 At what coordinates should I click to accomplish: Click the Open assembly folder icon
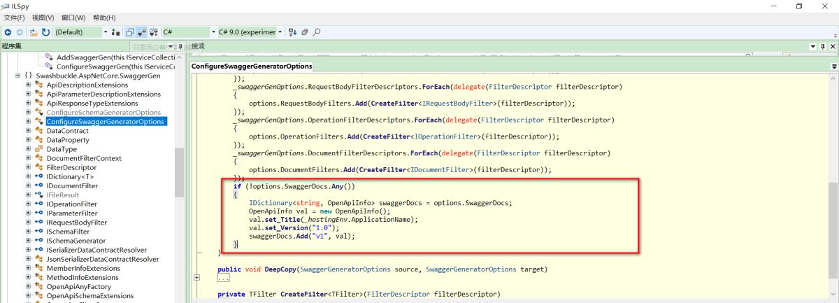pyautogui.click(x=33, y=32)
